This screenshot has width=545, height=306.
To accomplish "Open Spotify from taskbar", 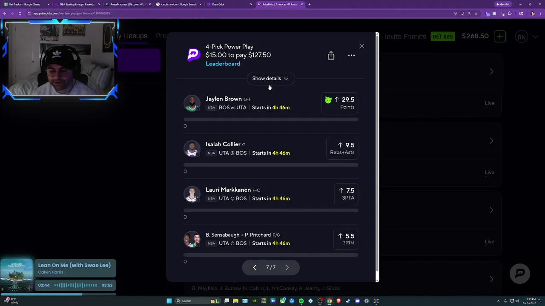I will point(301,301).
